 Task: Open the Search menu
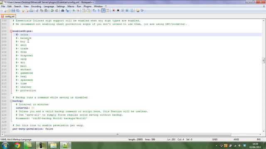[x=17, y=7]
